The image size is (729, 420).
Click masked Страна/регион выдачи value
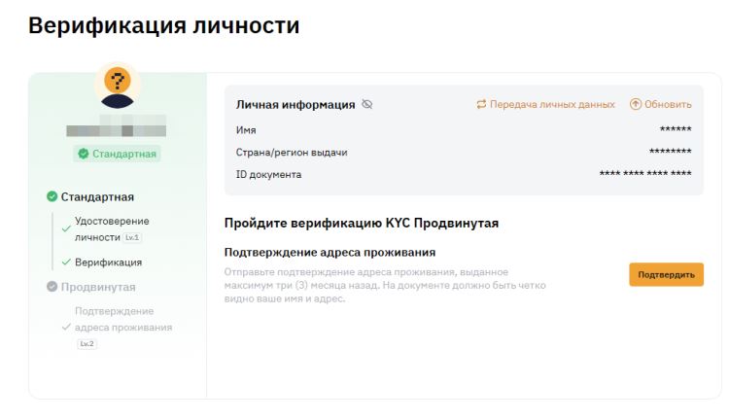coord(670,153)
